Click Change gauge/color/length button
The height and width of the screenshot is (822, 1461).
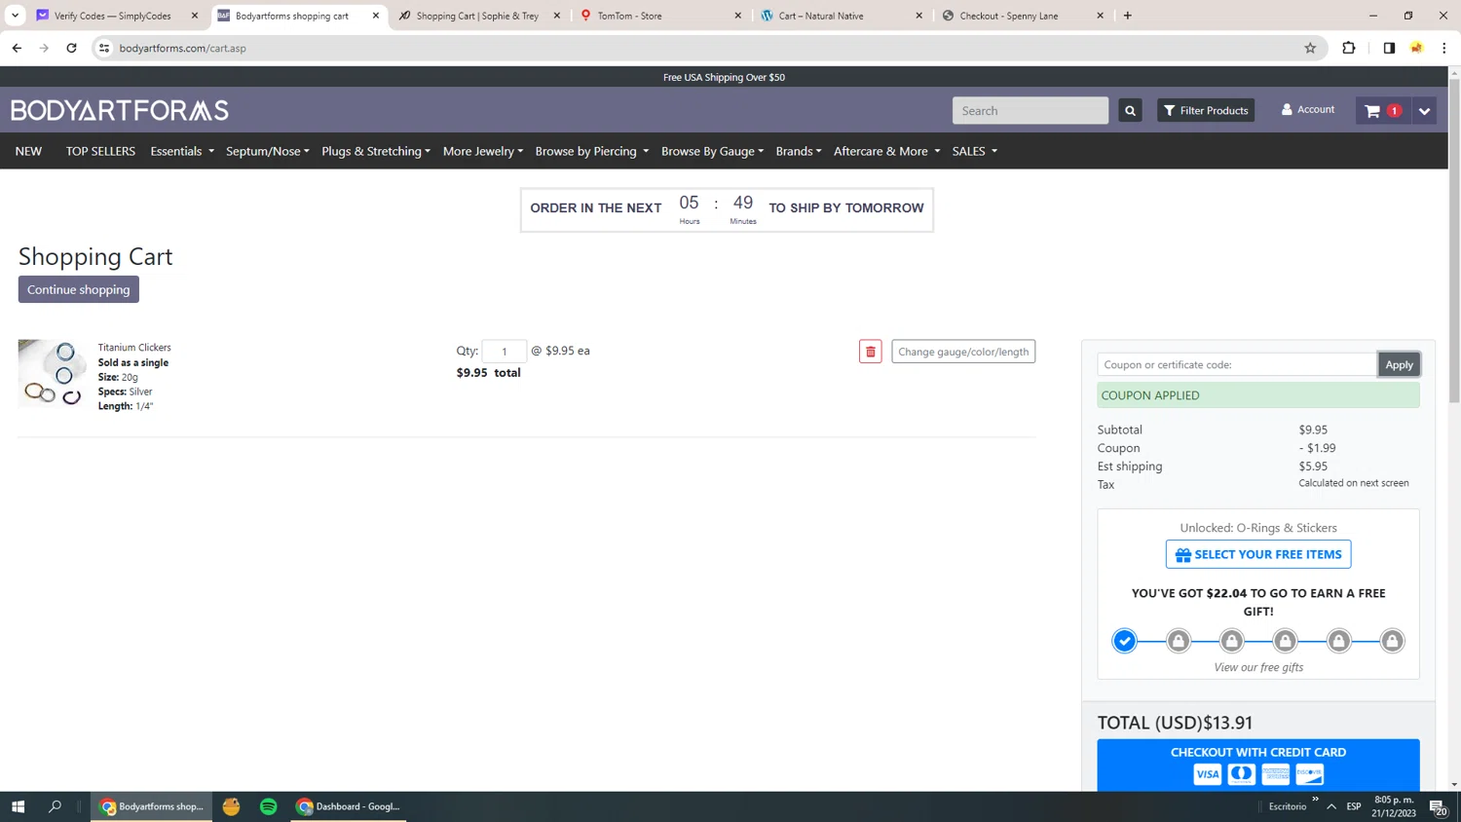963,352
